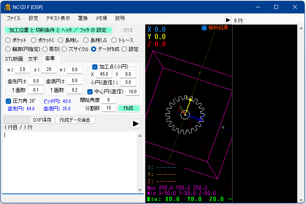306x204 pixels.
Task: Open the 置換 menu
Action: (x=83, y=18)
